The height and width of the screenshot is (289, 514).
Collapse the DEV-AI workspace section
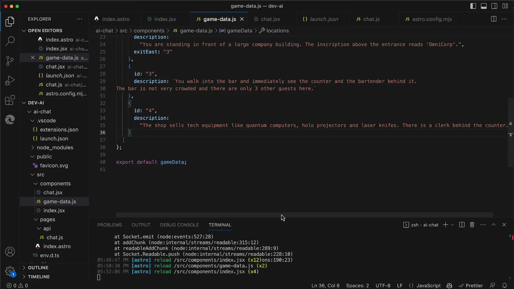pos(36,103)
